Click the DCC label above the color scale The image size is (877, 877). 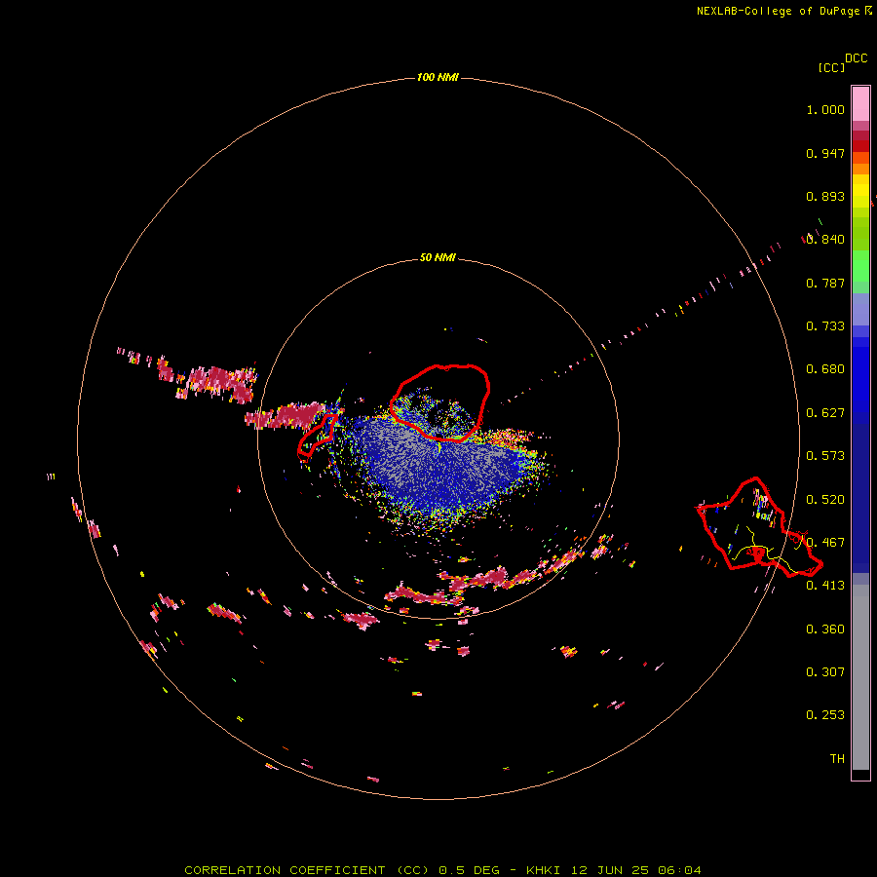(x=856, y=58)
